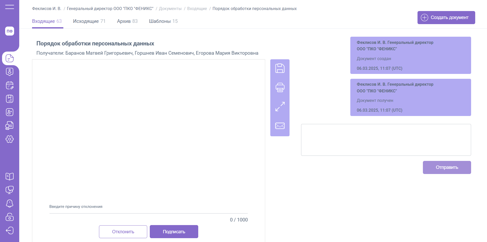Open settings gear in sidebar
Image resolution: width=487 pixels, height=242 pixels.
(9, 139)
